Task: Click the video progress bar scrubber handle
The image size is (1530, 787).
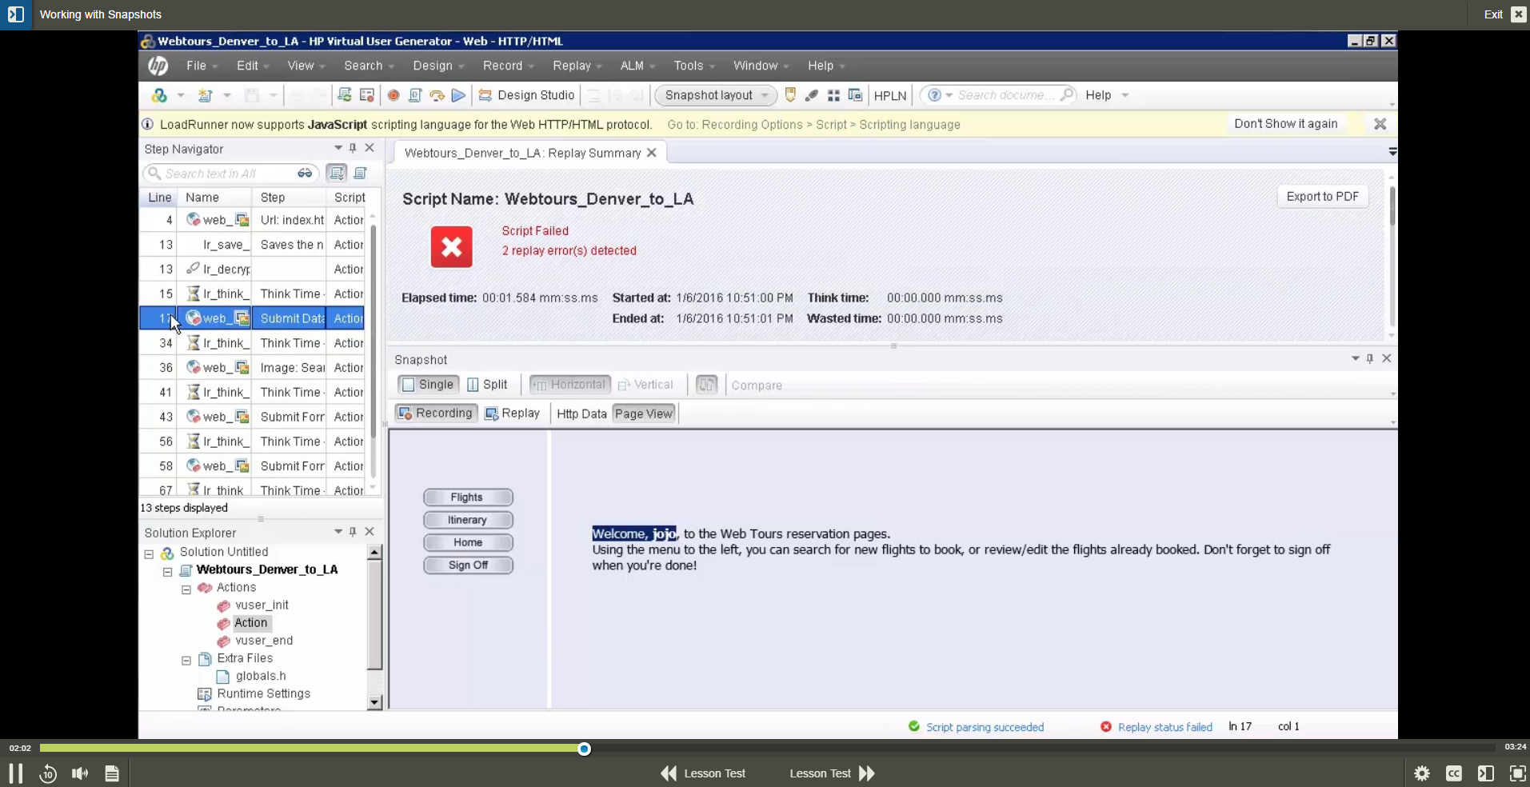Action: [584, 749]
